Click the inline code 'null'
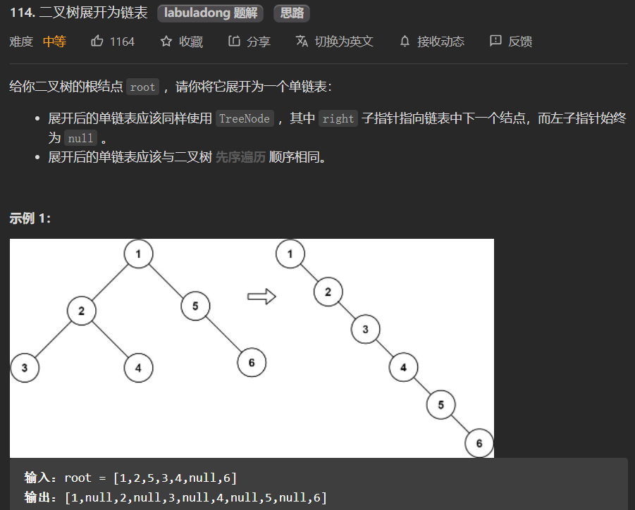The image size is (635, 510). coord(80,138)
